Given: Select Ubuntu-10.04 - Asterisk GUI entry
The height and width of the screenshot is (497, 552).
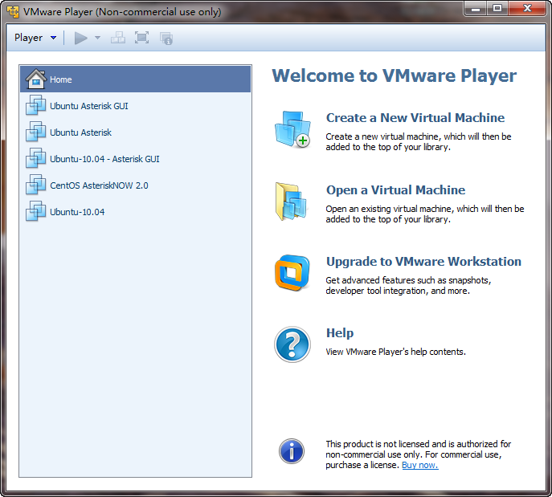Looking at the screenshot, I should coord(136,159).
